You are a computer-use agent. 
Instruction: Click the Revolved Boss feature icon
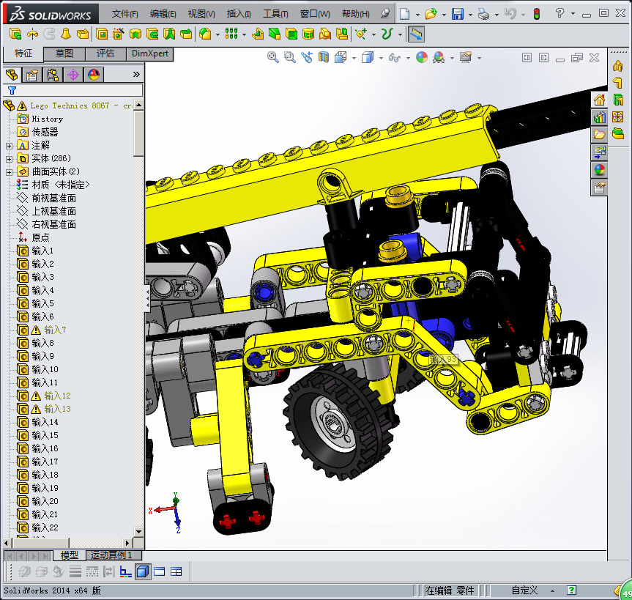[x=32, y=34]
